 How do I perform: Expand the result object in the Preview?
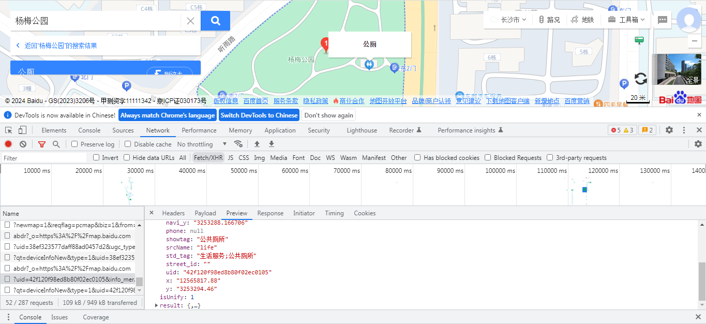pos(157,306)
